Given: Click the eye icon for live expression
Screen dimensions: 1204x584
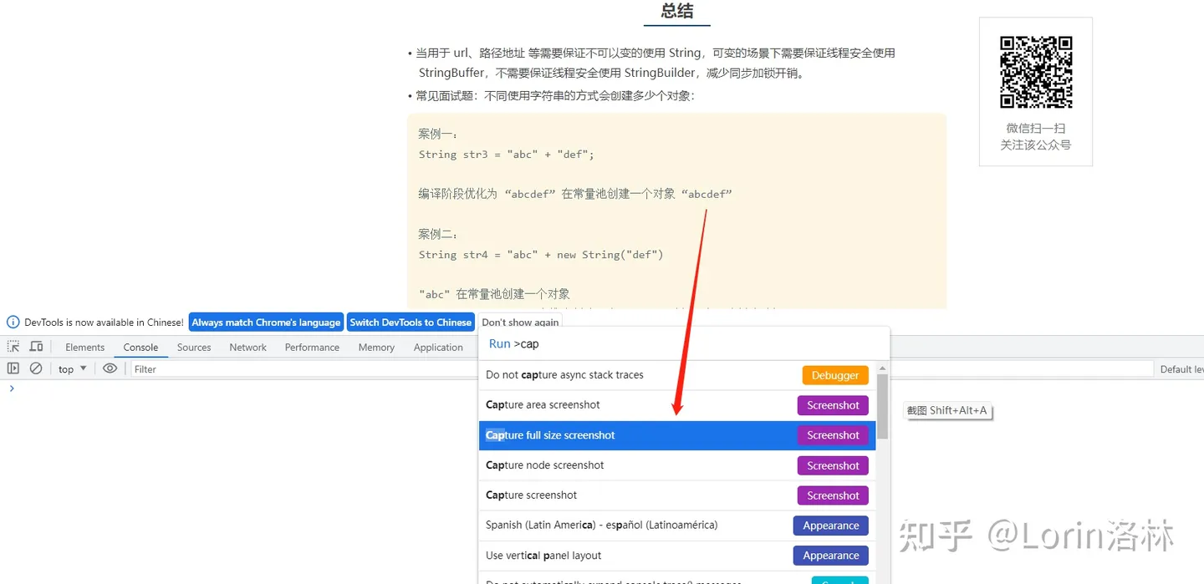Looking at the screenshot, I should 110,368.
